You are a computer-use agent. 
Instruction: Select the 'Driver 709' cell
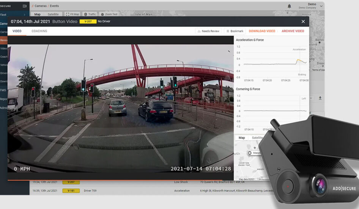[90, 191]
